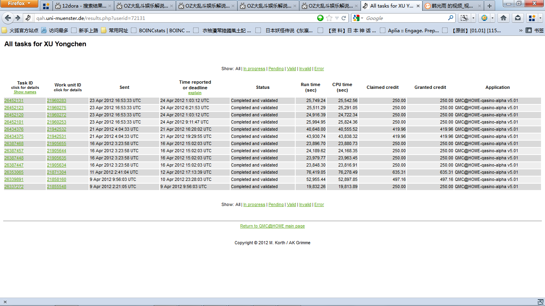
Task: Open the BOINCstats | BOINC bookmark
Action: click(x=161, y=30)
